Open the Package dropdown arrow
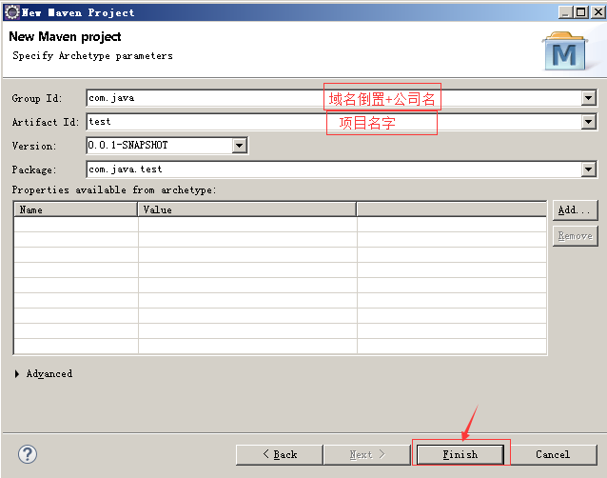This screenshot has width=607, height=478. pos(588,169)
